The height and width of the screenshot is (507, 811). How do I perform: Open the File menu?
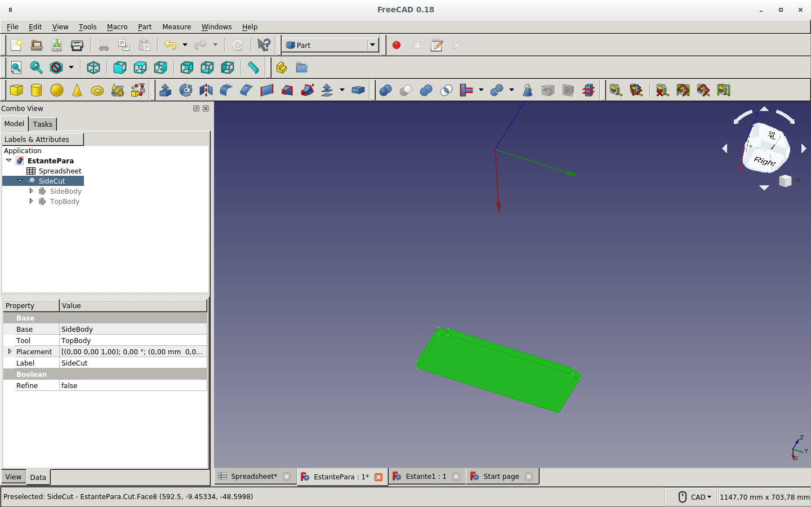(12, 26)
